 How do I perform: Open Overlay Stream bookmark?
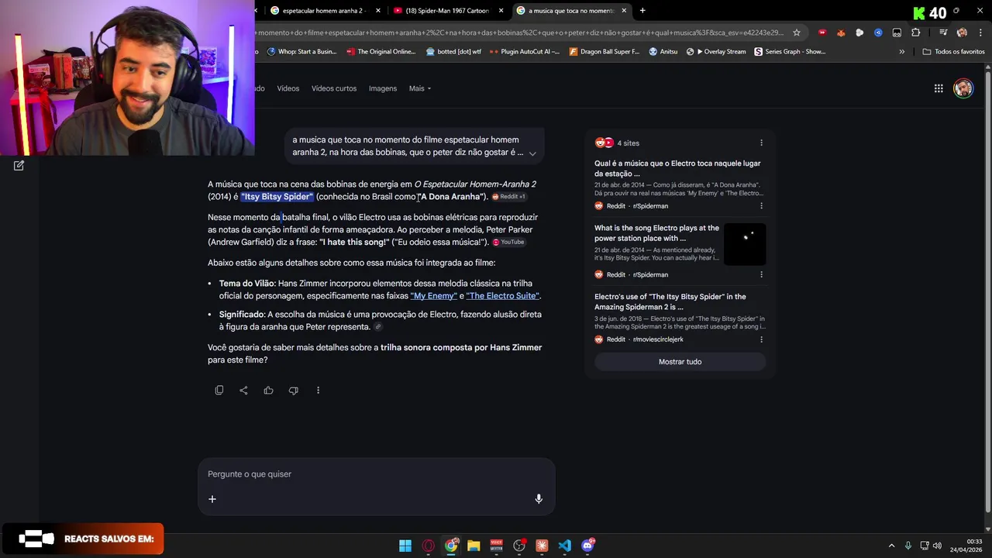click(716, 52)
